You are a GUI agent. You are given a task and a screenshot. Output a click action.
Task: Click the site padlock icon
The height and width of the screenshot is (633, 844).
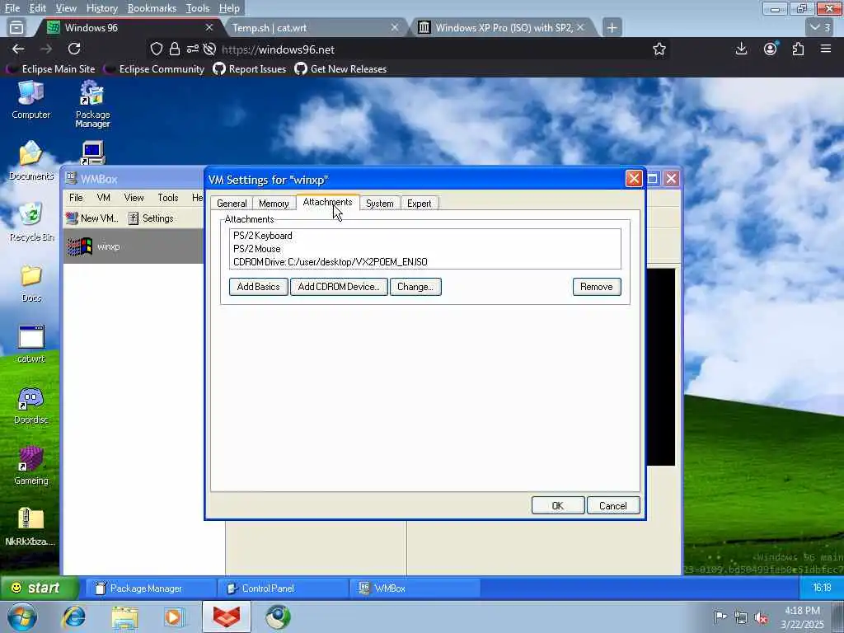coord(175,49)
